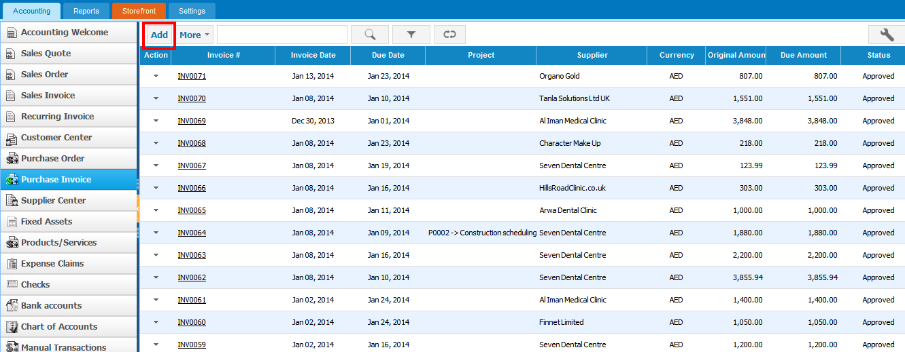905x352 pixels.
Task: Click supplier cell Character Make Up
Action: point(570,143)
